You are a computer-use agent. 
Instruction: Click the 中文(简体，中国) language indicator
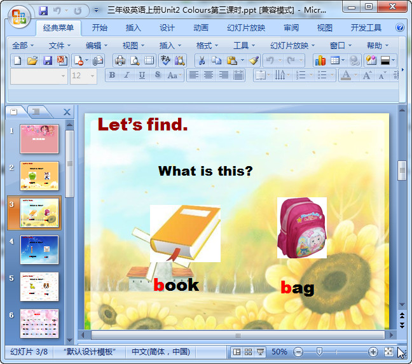click(x=161, y=352)
